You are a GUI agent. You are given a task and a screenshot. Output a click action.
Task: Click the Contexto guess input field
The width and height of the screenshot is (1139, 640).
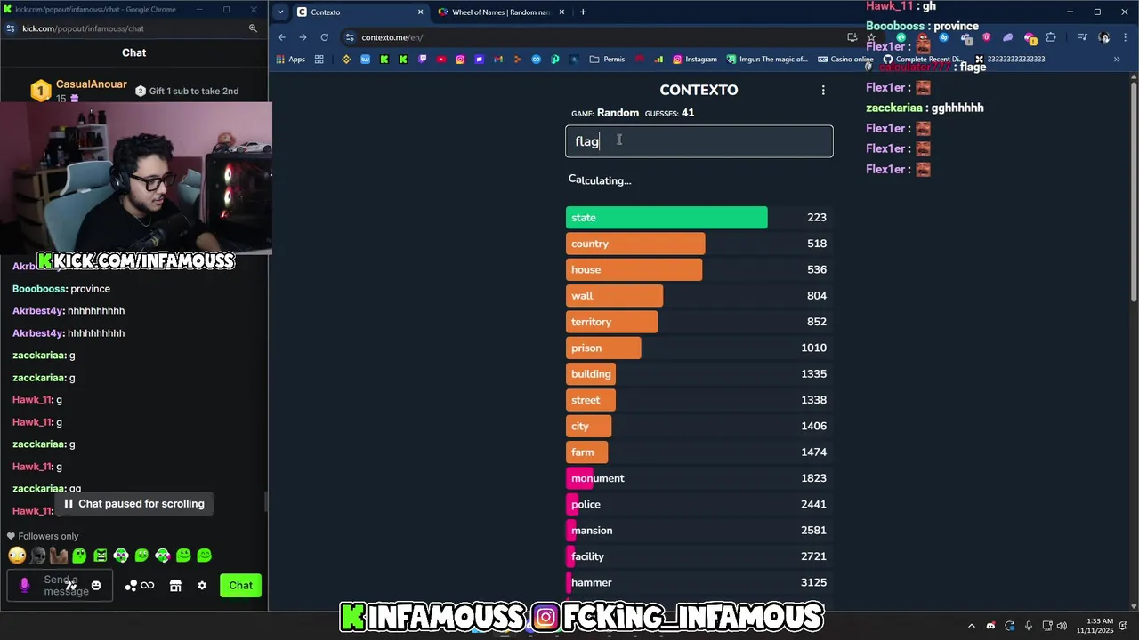tap(699, 141)
